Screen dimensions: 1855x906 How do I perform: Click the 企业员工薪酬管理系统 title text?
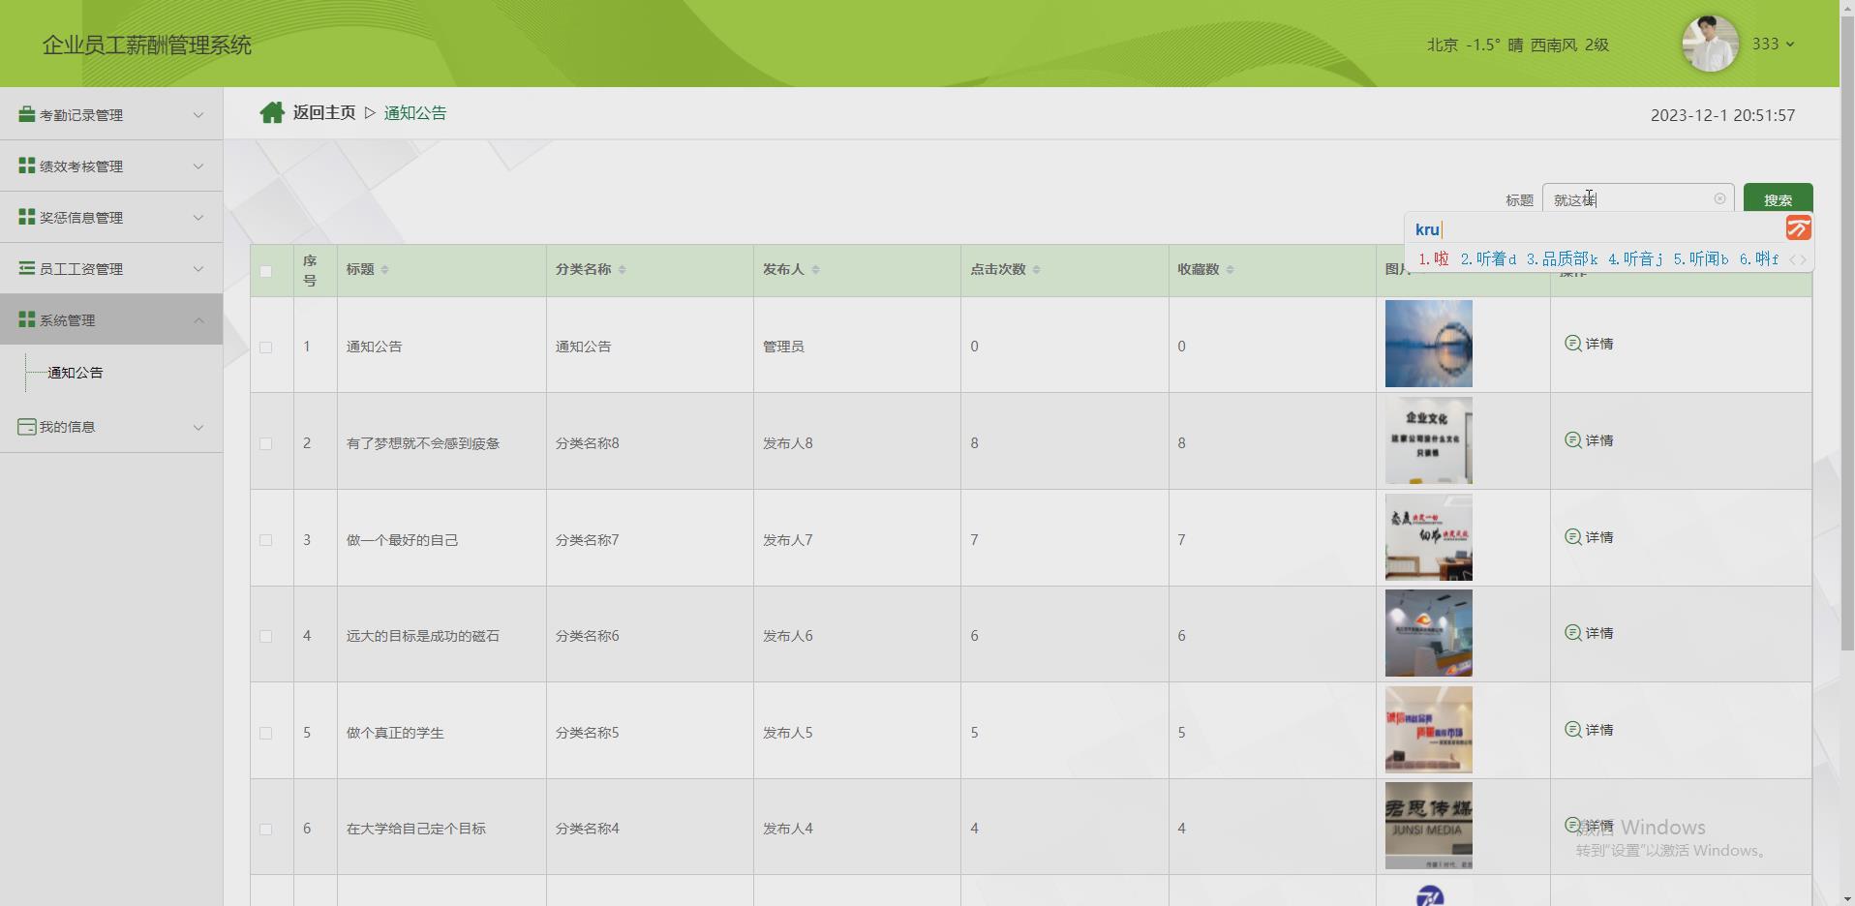coord(147,45)
